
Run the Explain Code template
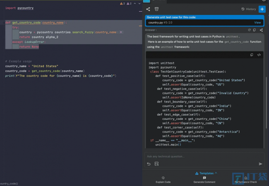tap(163, 180)
